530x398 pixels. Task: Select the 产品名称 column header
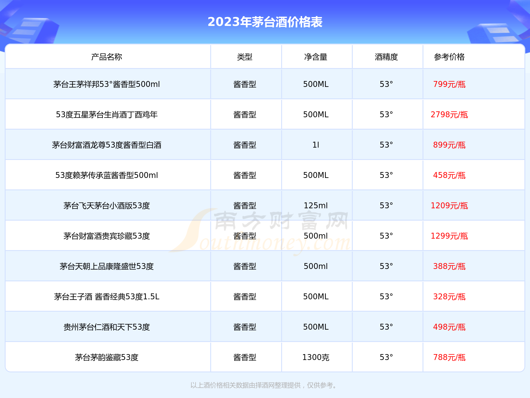[x=107, y=57]
